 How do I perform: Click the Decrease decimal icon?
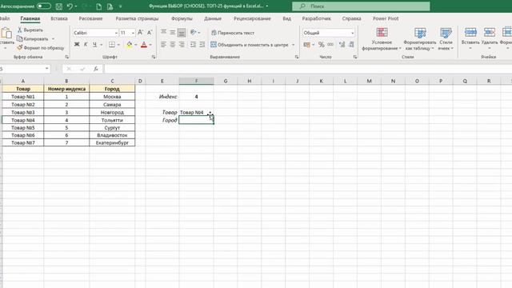tap(351, 45)
